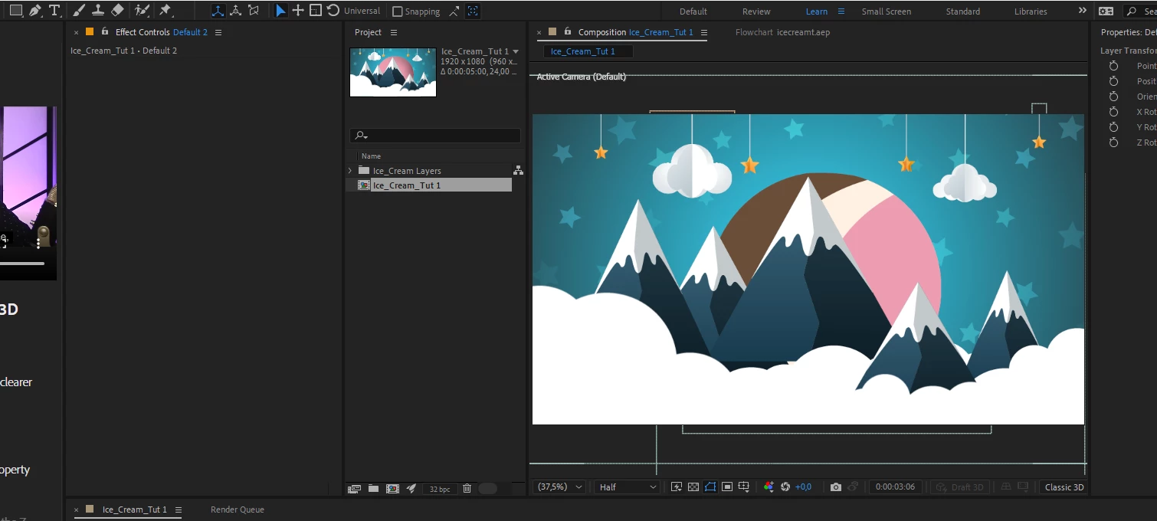The image size is (1157, 521).
Task: Select the Brush tool
Action: pyautogui.click(x=79, y=11)
